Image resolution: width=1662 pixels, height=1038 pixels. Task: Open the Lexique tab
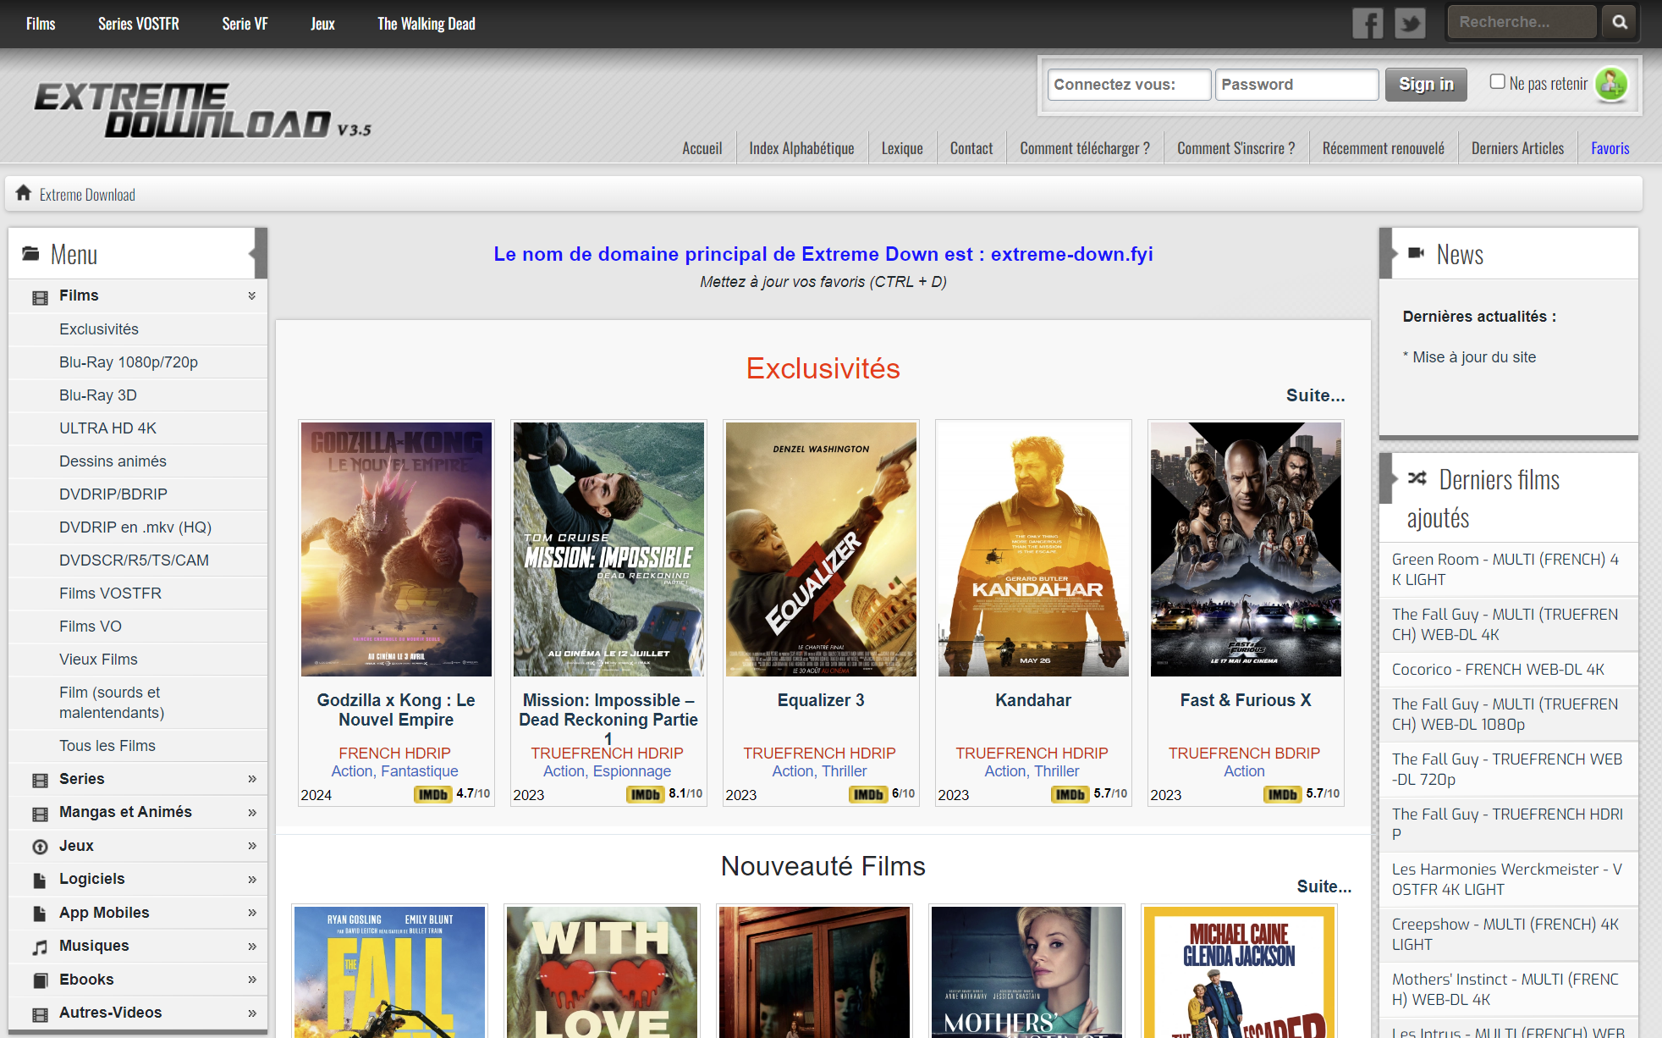(902, 148)
